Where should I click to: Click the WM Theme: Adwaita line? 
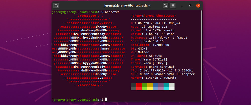coord(146,56)
